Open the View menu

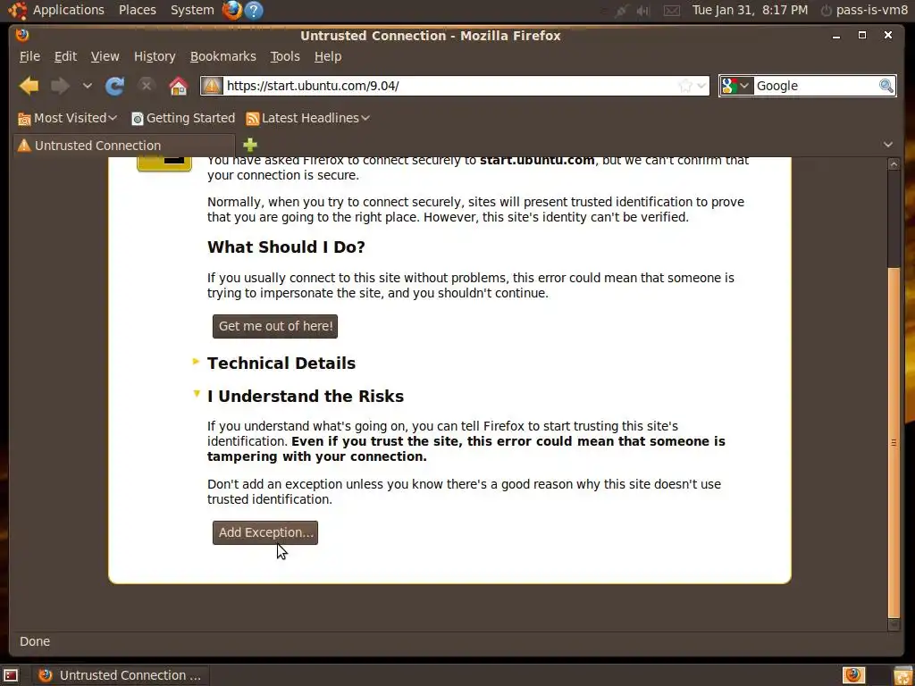105,56
